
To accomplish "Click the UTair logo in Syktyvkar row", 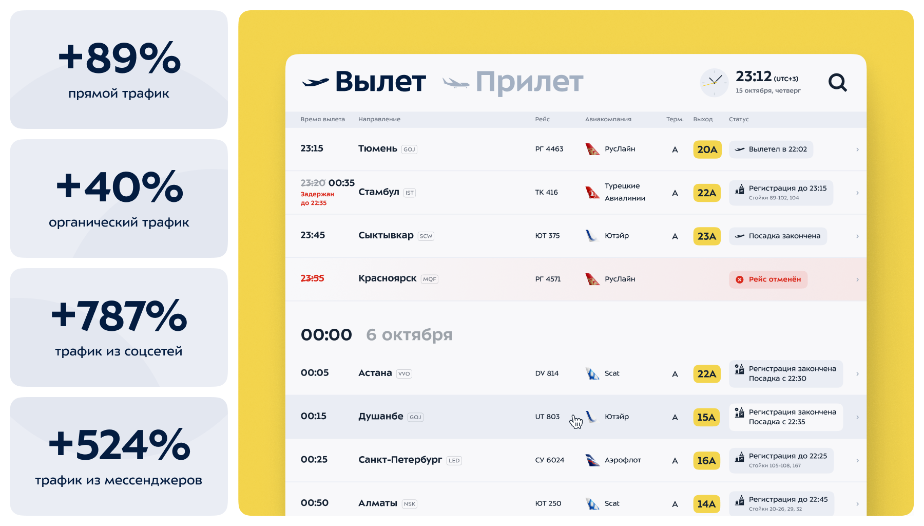I will tap(591, 236).
